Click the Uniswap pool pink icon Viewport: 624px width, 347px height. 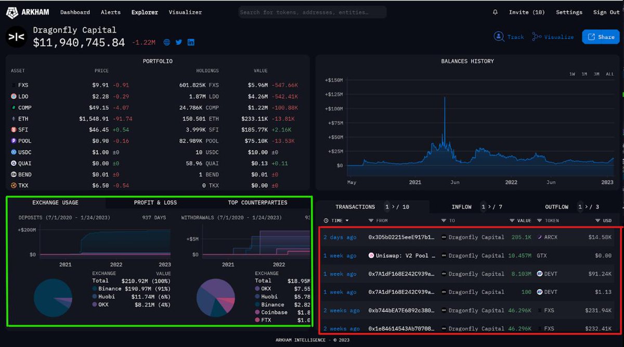[371, 256]
